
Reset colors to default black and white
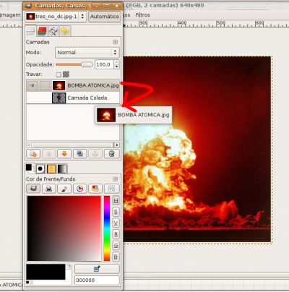click(x=28, y=283)
